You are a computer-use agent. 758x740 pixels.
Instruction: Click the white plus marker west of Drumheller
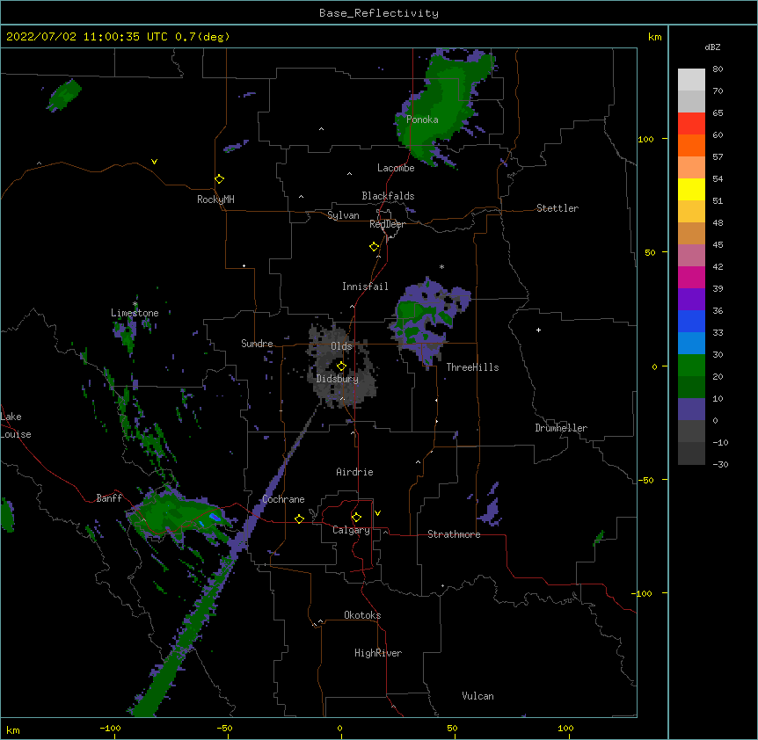[538, 330]
